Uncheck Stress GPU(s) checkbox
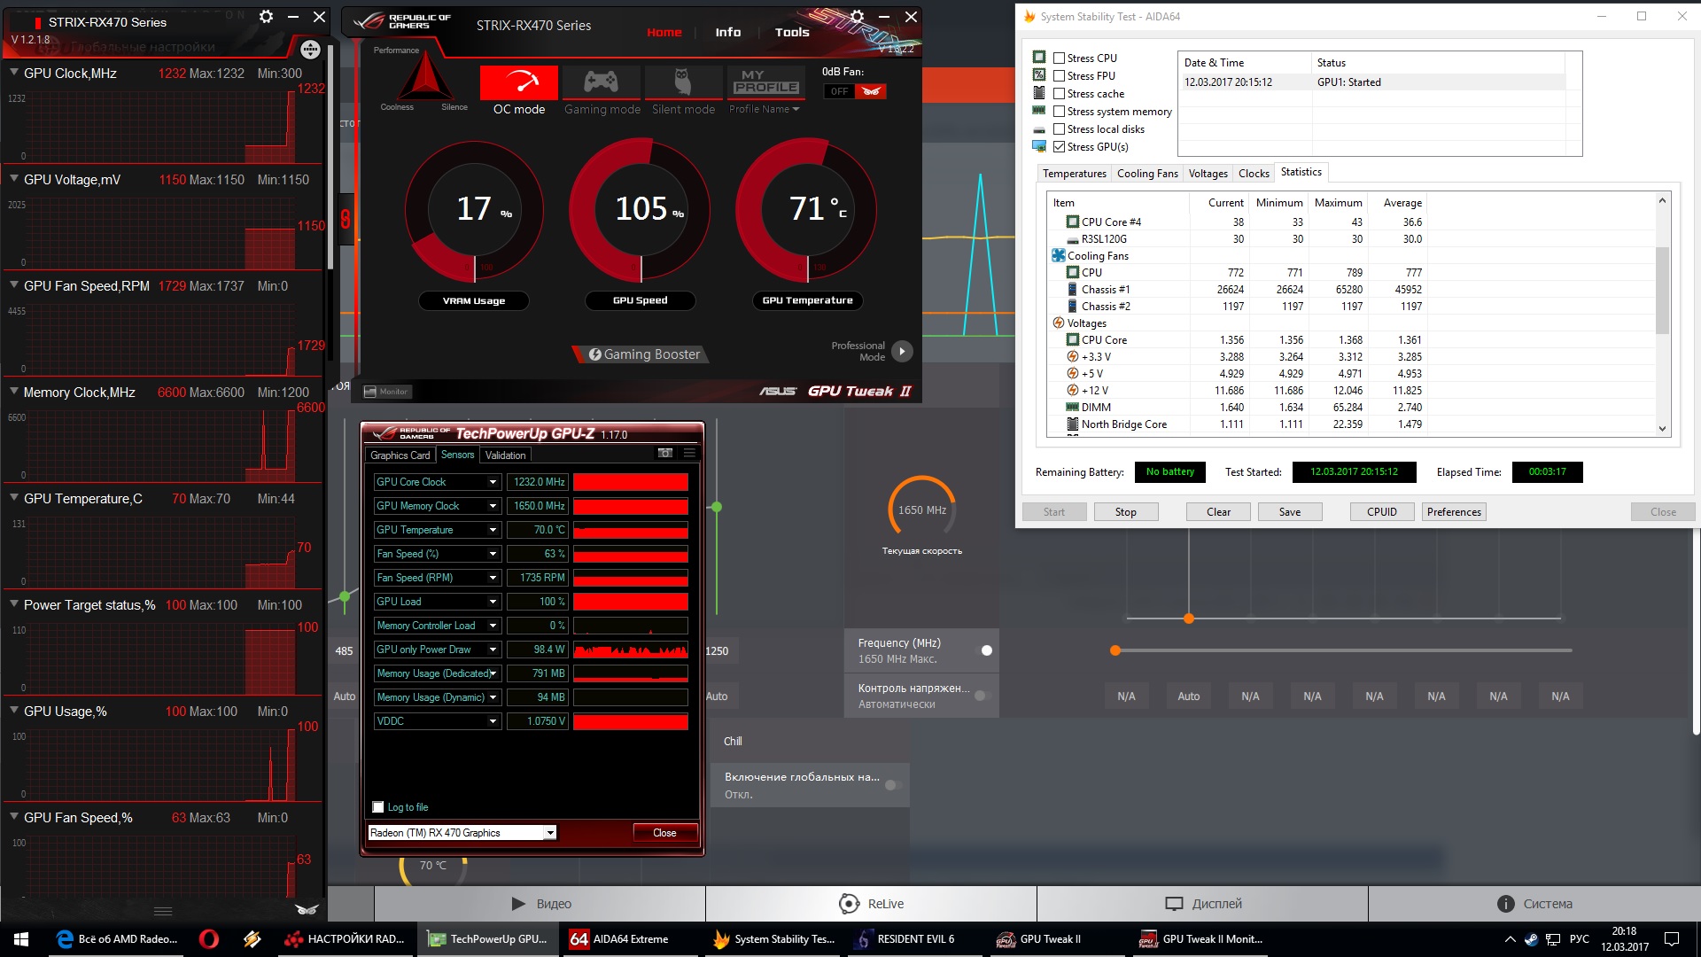The image size is (1701, 957). (x=1059, y=147)
